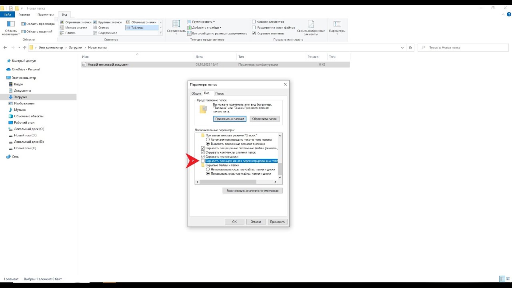Choose the Плитка layout

click(x=68, y=33)
